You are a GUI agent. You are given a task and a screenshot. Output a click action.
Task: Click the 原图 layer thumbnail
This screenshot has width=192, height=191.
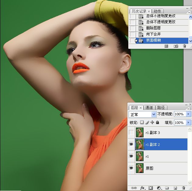tap(140, 168)
